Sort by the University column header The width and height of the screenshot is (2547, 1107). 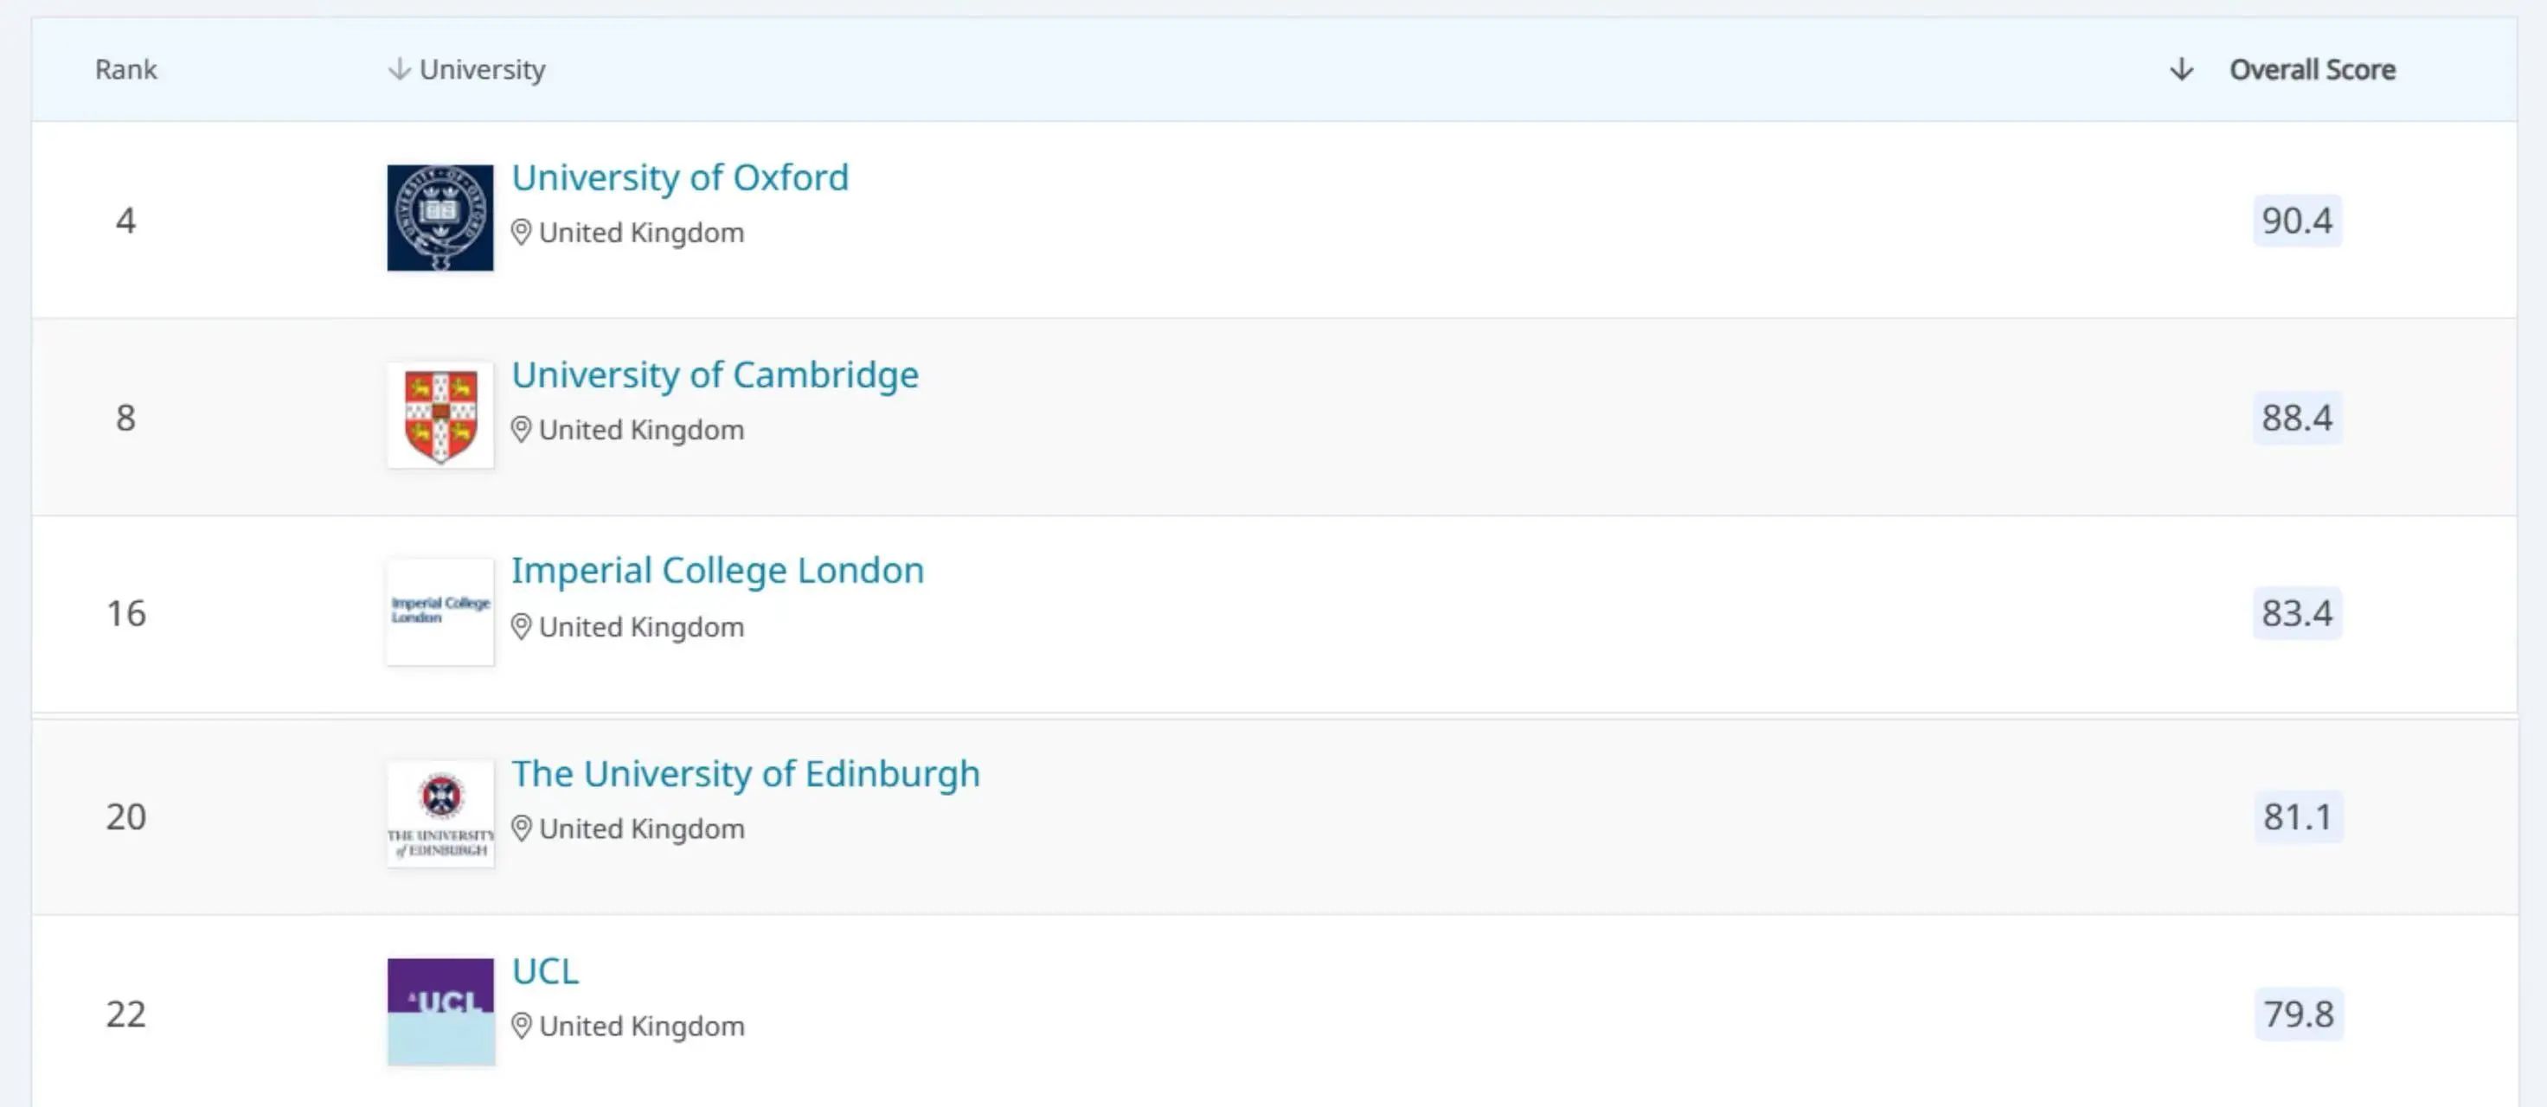482,69
